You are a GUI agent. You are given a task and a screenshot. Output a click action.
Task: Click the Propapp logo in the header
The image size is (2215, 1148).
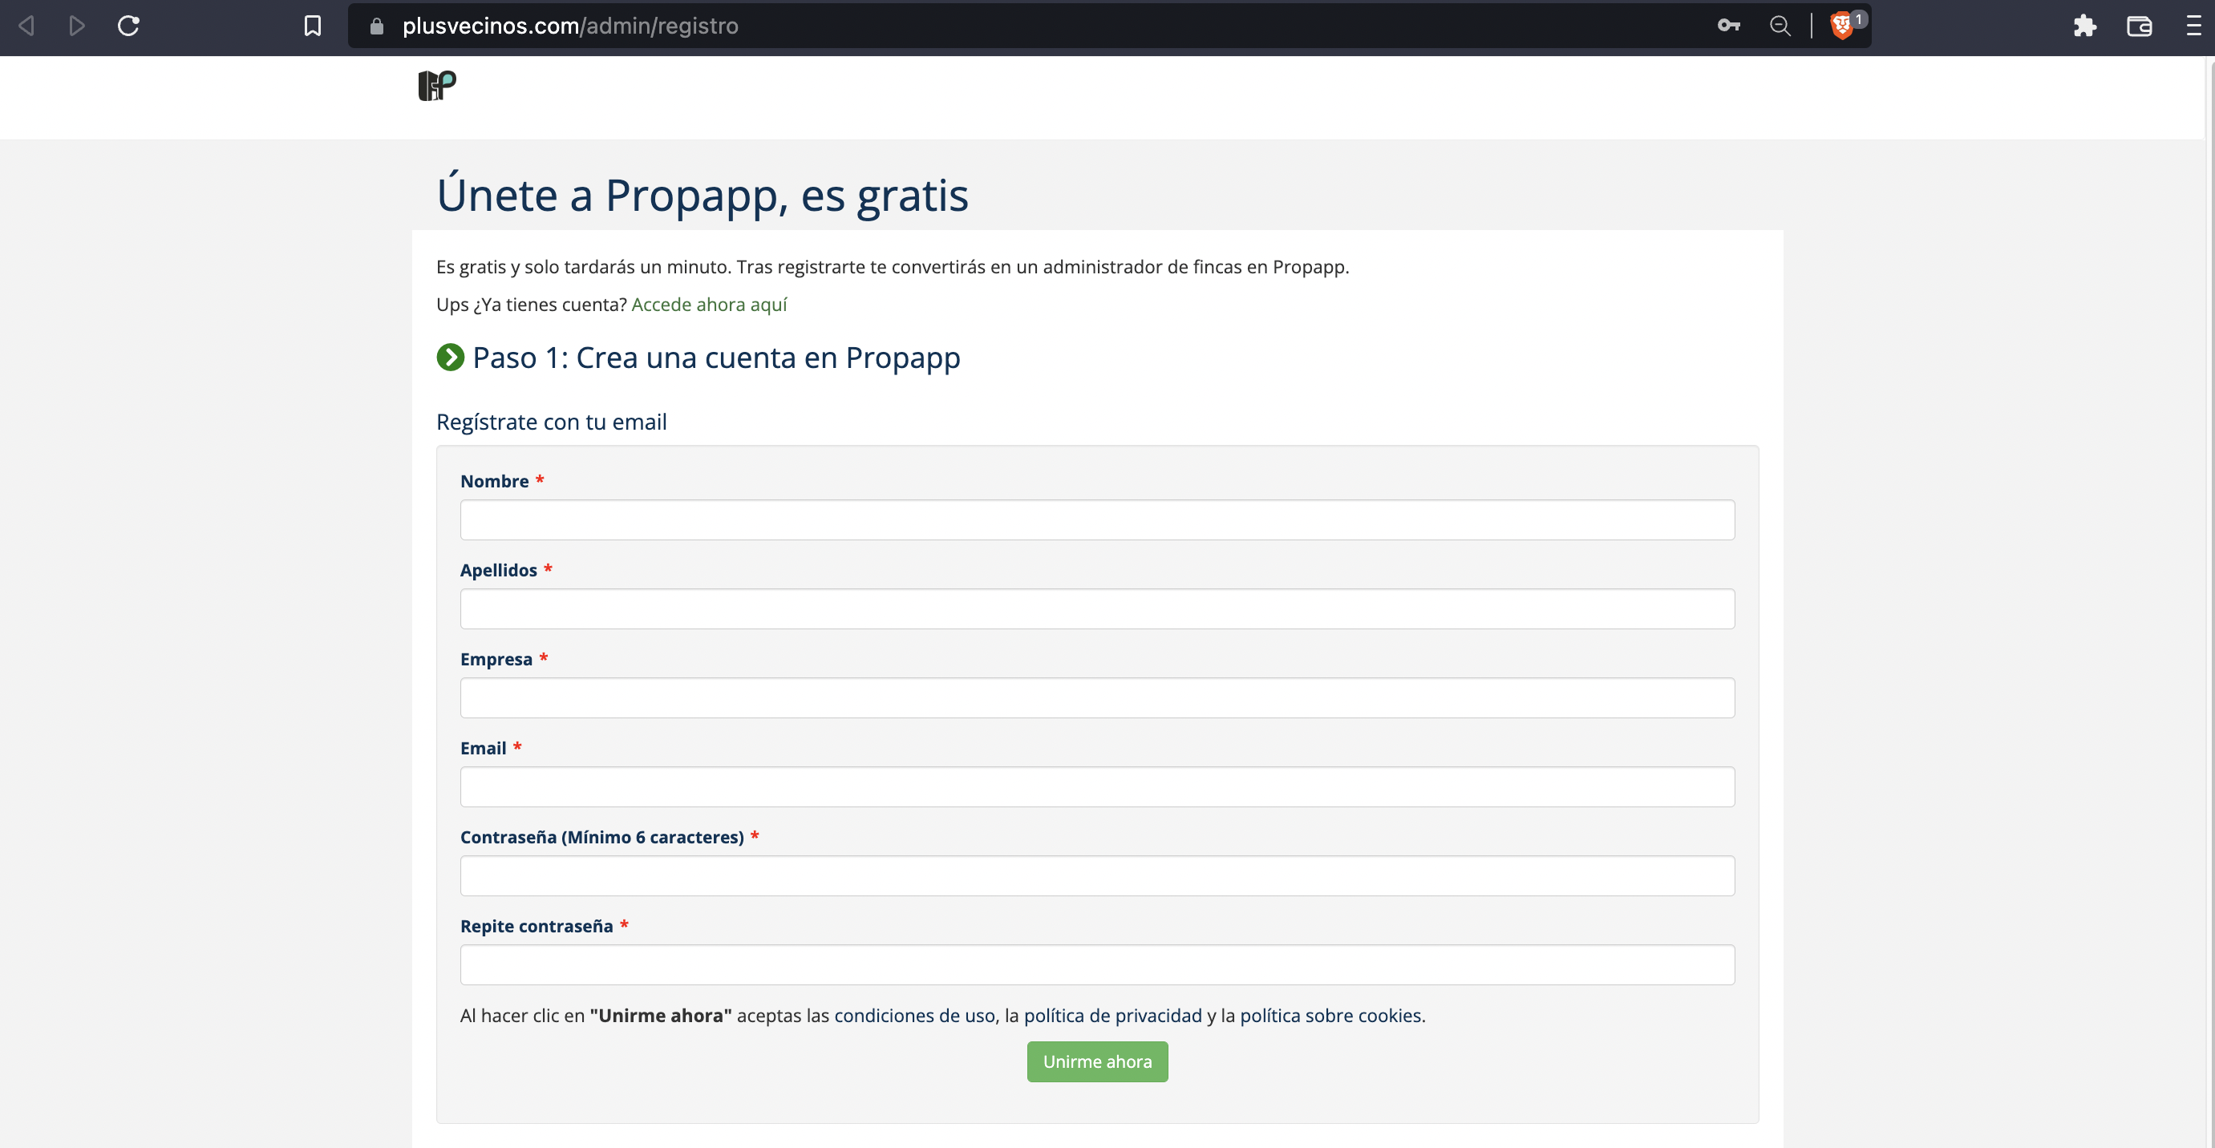pyautogui.click(x=437, y=85)
